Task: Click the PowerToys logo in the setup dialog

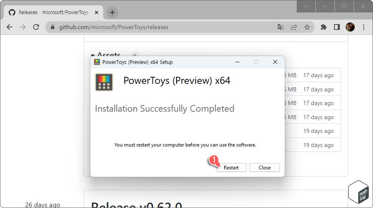Action: click(104, 82)
